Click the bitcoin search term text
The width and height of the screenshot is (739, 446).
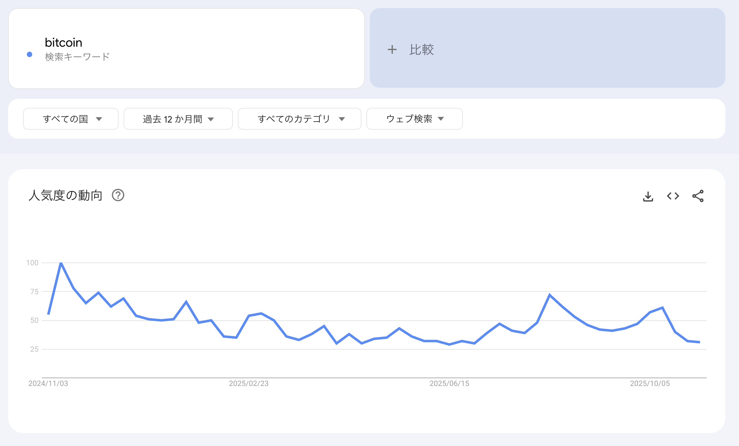(64, 43)
